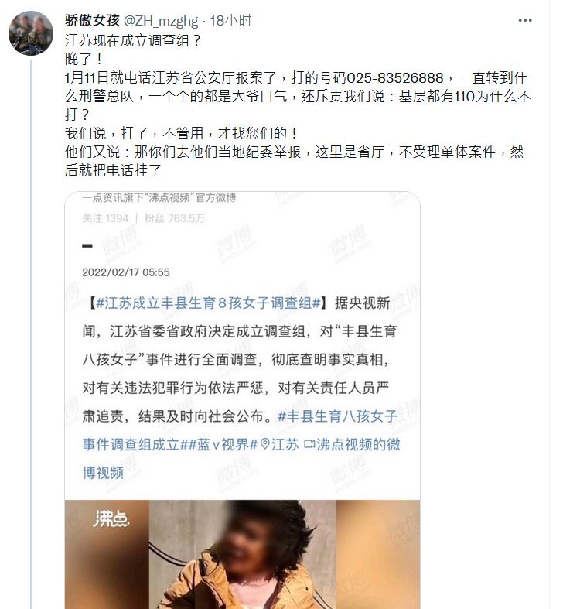Select the first tweet line 江苏现在成立调查组？

133,40
